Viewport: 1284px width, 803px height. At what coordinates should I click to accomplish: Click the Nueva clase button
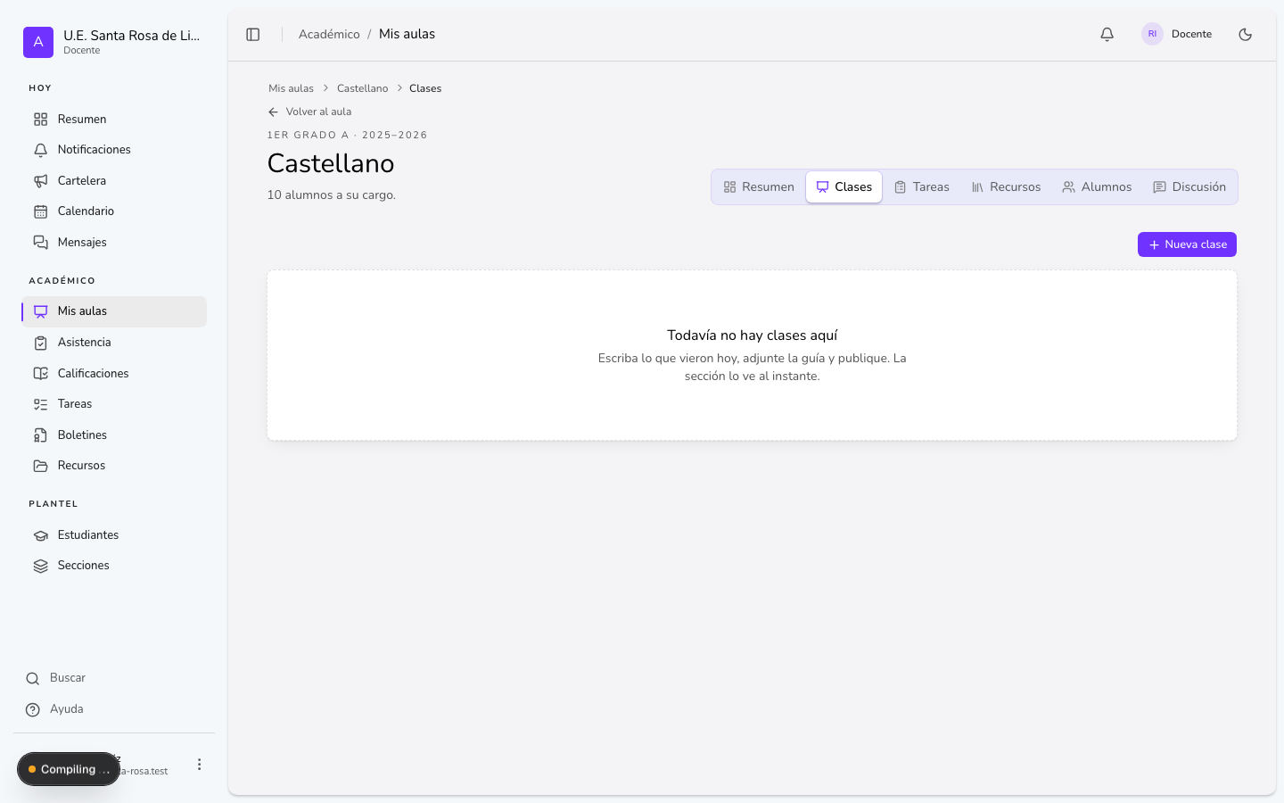tap(1187, 244)
